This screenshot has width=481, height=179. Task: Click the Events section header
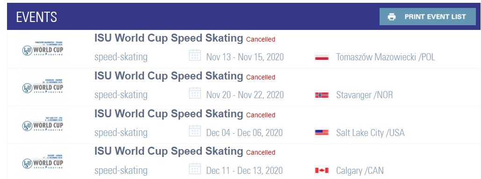[36, 17]
